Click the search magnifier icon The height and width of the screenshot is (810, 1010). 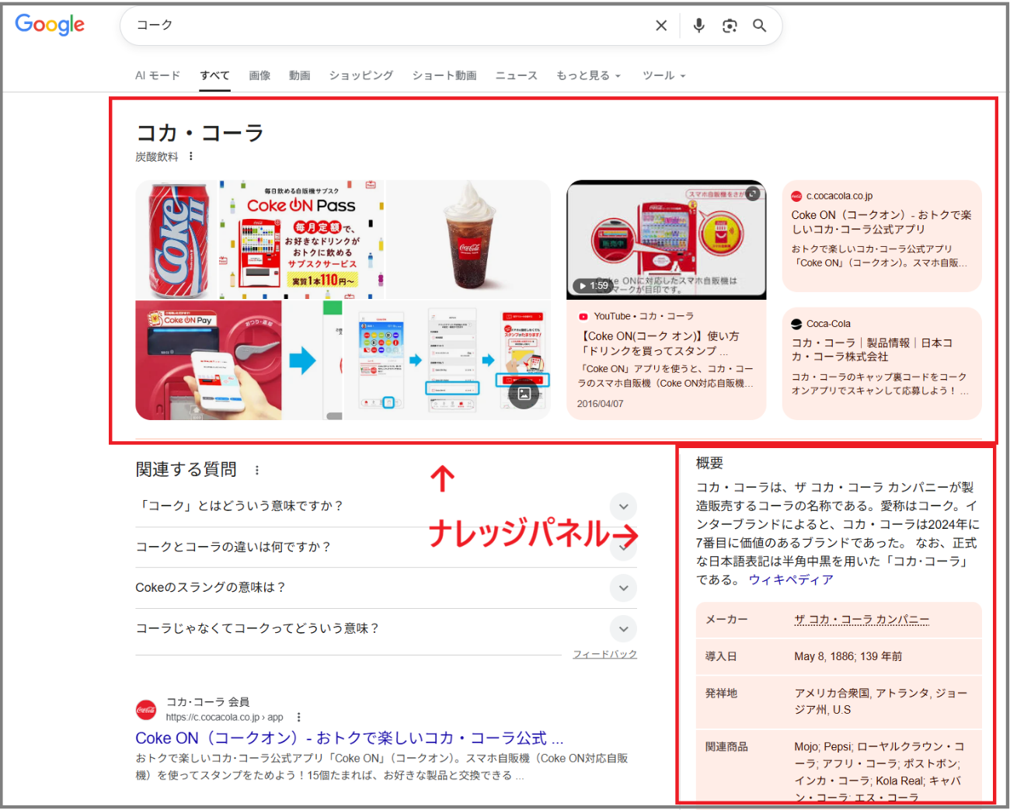coord(759,25)
